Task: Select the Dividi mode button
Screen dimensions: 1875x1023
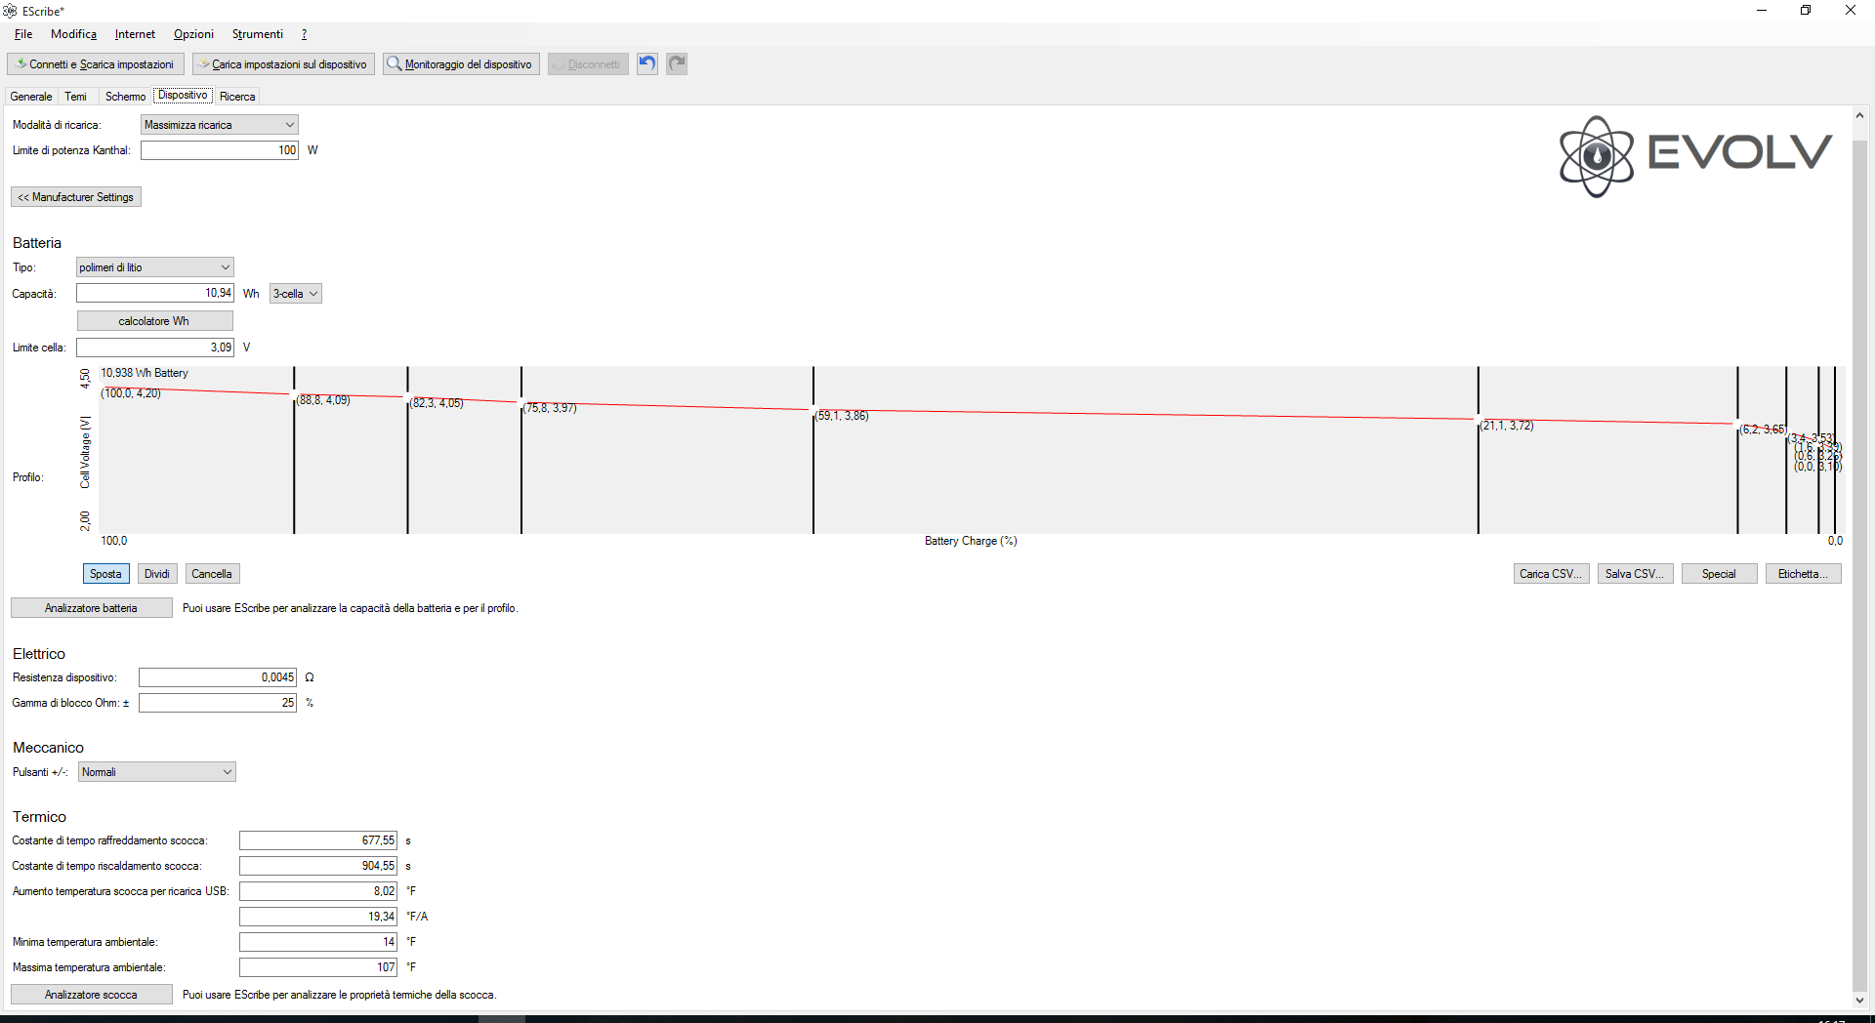Action: point(157,574)
